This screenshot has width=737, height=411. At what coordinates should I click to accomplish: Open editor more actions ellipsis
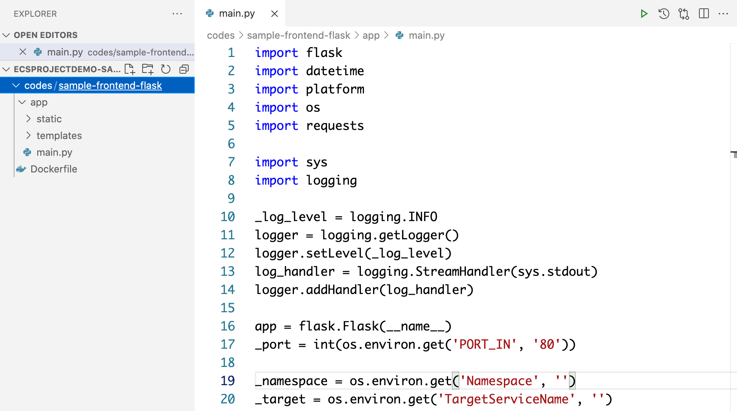723,14
